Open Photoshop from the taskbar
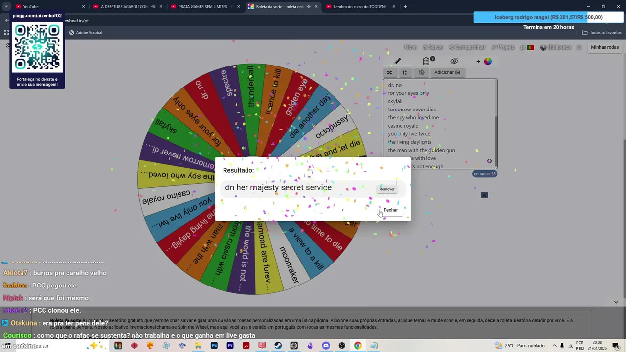This screenshot has width=626, height=352. coord(214,346)
